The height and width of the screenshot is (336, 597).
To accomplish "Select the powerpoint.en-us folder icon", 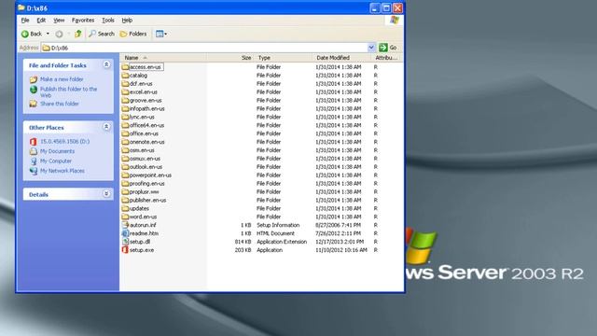I will click(x=125, y=175).
